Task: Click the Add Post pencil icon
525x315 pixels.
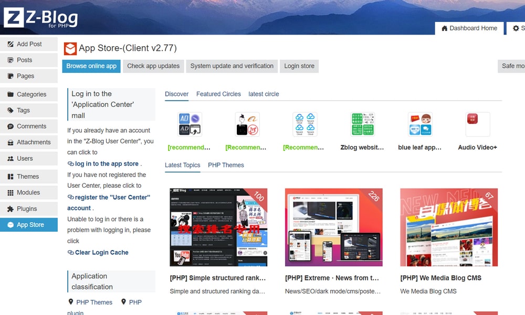Action: coord(10,44)
